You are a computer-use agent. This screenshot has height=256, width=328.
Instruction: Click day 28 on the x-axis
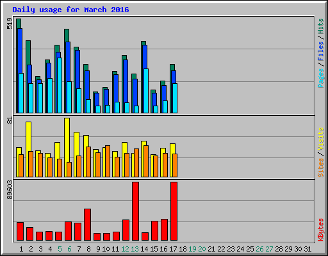click(x=279, y=249)
